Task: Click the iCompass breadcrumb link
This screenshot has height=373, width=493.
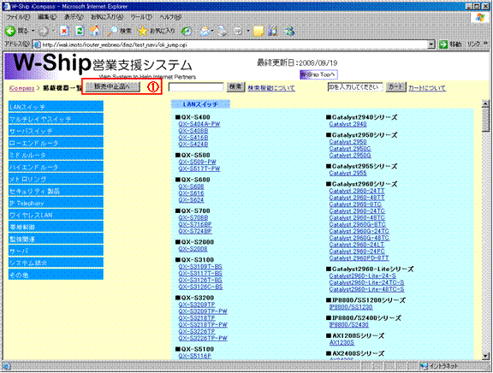Action: point(21,88)
